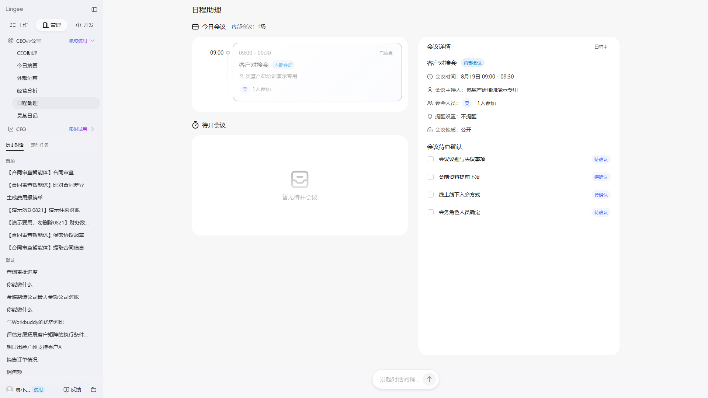Click the clock icon next to 会议时间
The width and height of the screenshot is (708, 398).
tap(430, 77)
